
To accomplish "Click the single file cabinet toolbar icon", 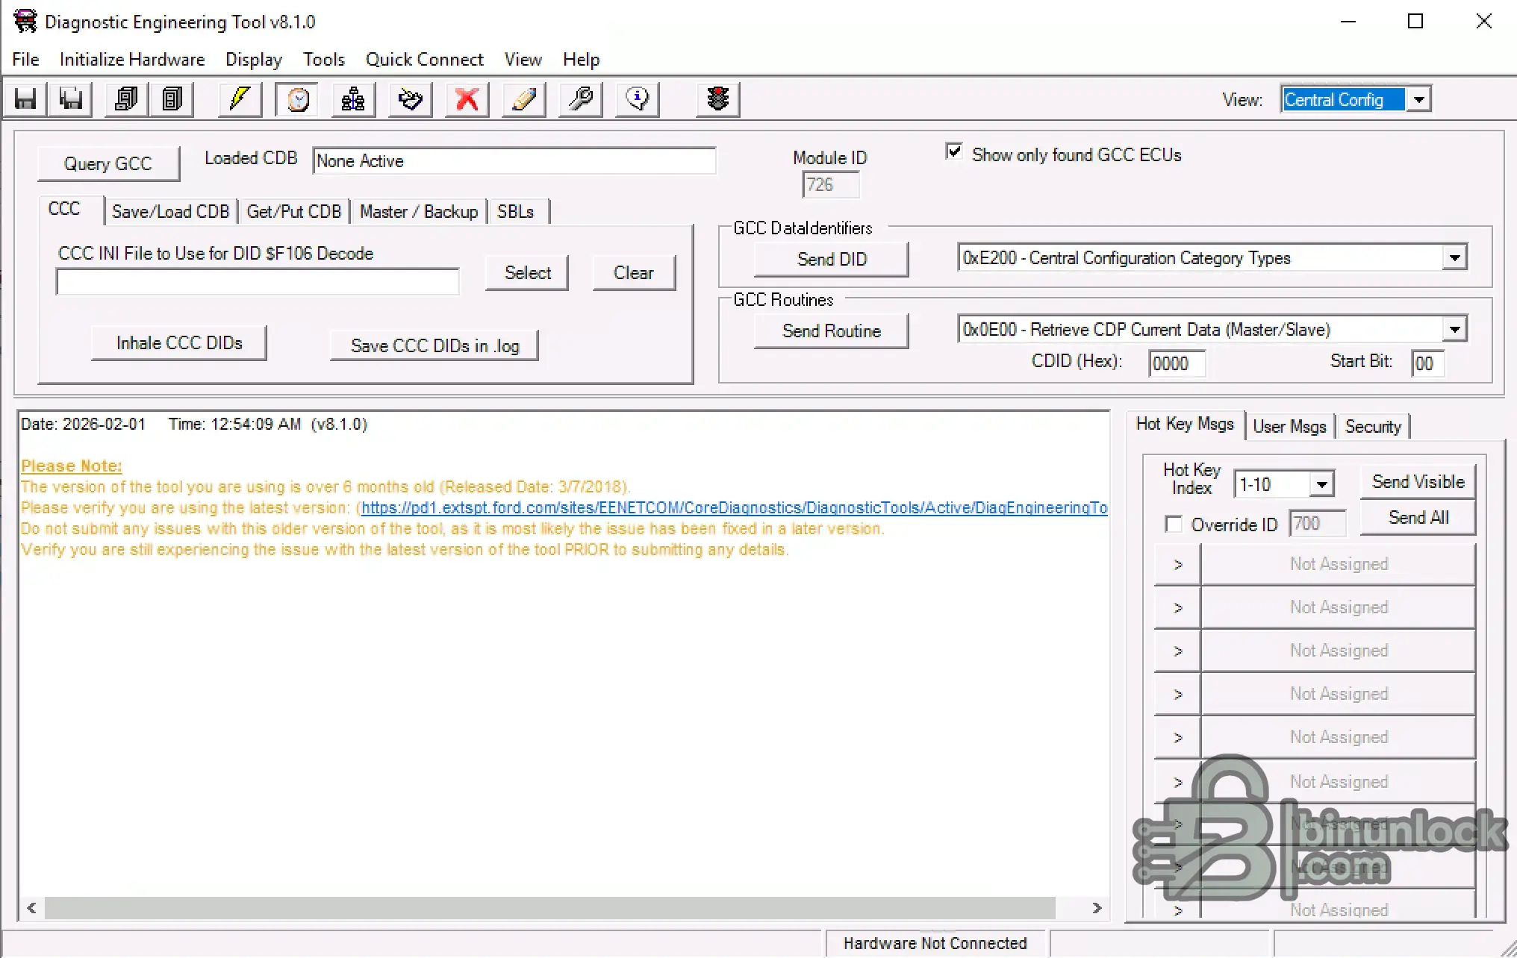I will tap(172, 99).
